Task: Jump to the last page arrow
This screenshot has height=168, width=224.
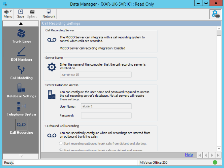Action: point(218,155)
